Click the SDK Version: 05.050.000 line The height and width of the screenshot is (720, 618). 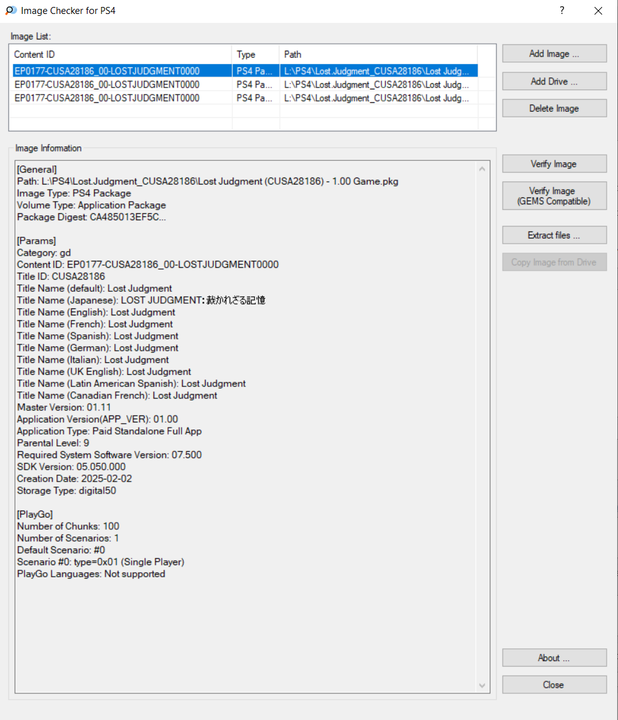click(x=71, y=467)
